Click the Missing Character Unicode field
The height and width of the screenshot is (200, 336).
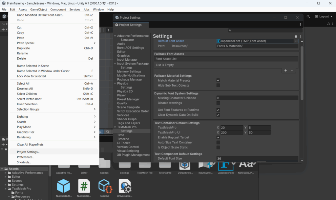tap(257, 98)
